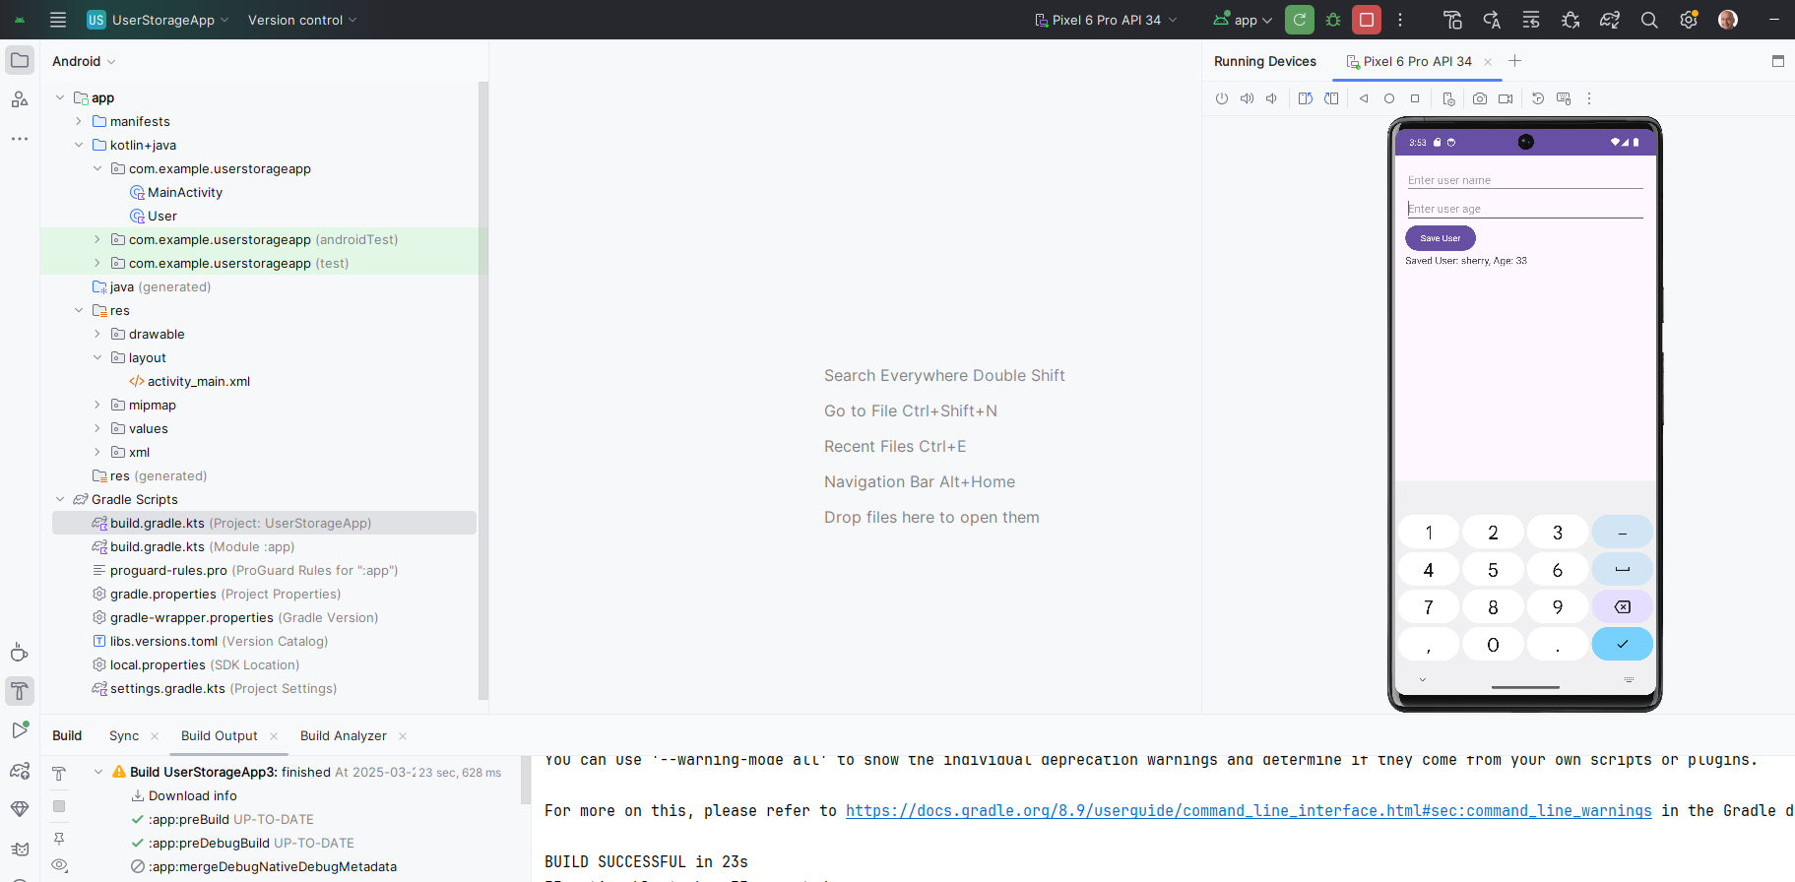Open the app run configuration dropdown

pos(1243,20)
